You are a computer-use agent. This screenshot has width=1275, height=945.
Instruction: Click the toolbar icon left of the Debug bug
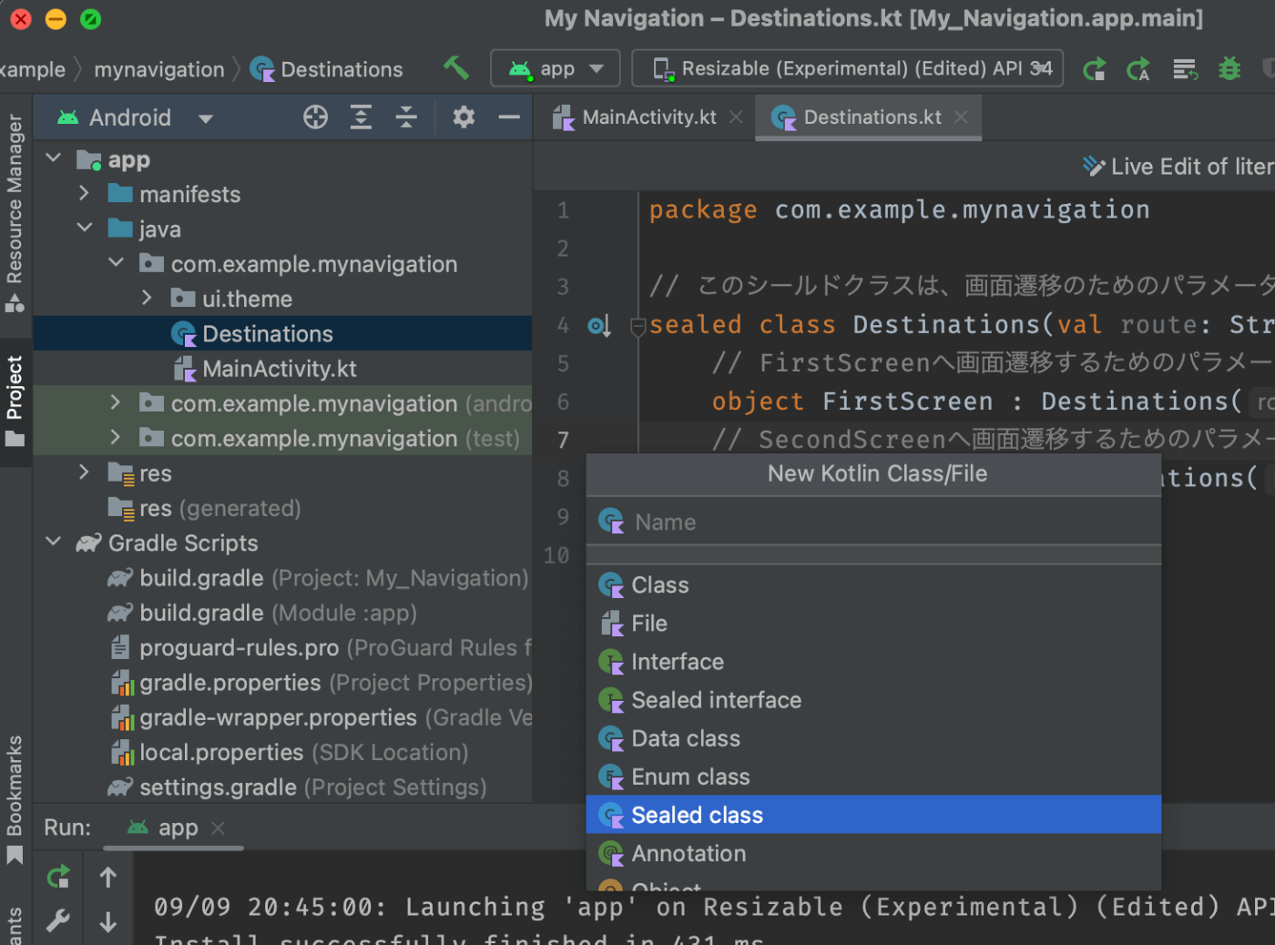click(x=1185, y=69)
